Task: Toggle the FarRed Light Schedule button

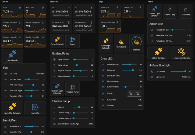Action: (155, 11)
